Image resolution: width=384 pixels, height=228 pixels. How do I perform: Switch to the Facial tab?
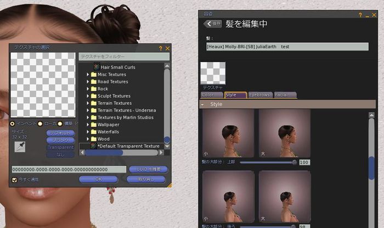[x=285, y=95]
